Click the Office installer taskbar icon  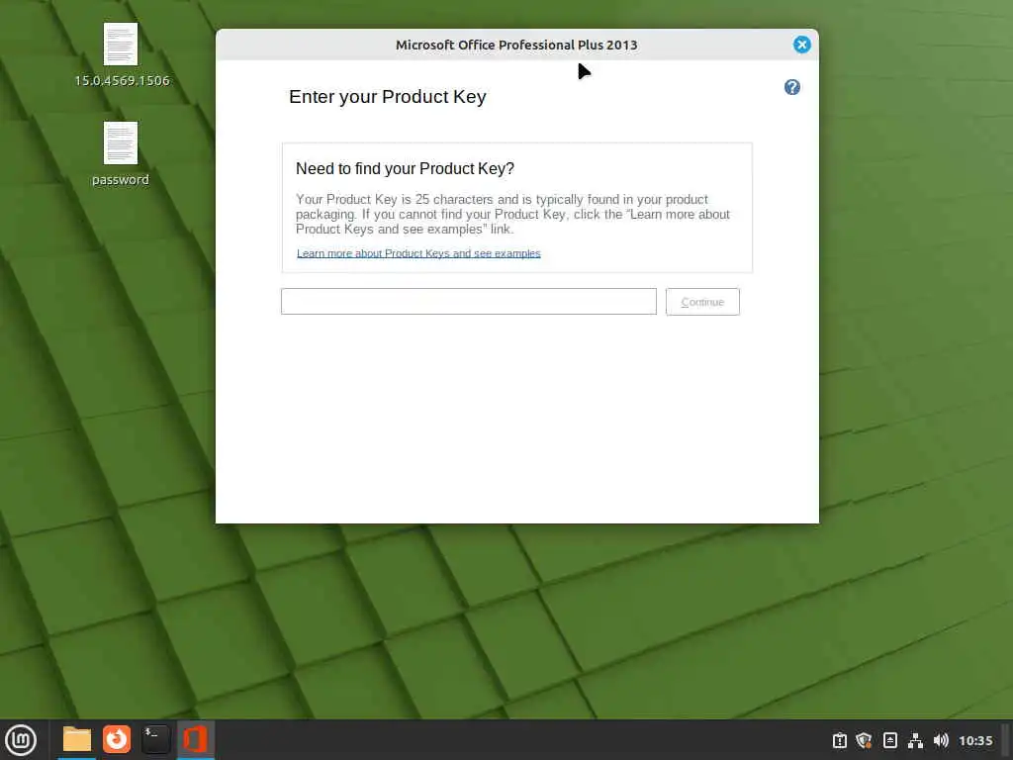click(x=195, y=739)
